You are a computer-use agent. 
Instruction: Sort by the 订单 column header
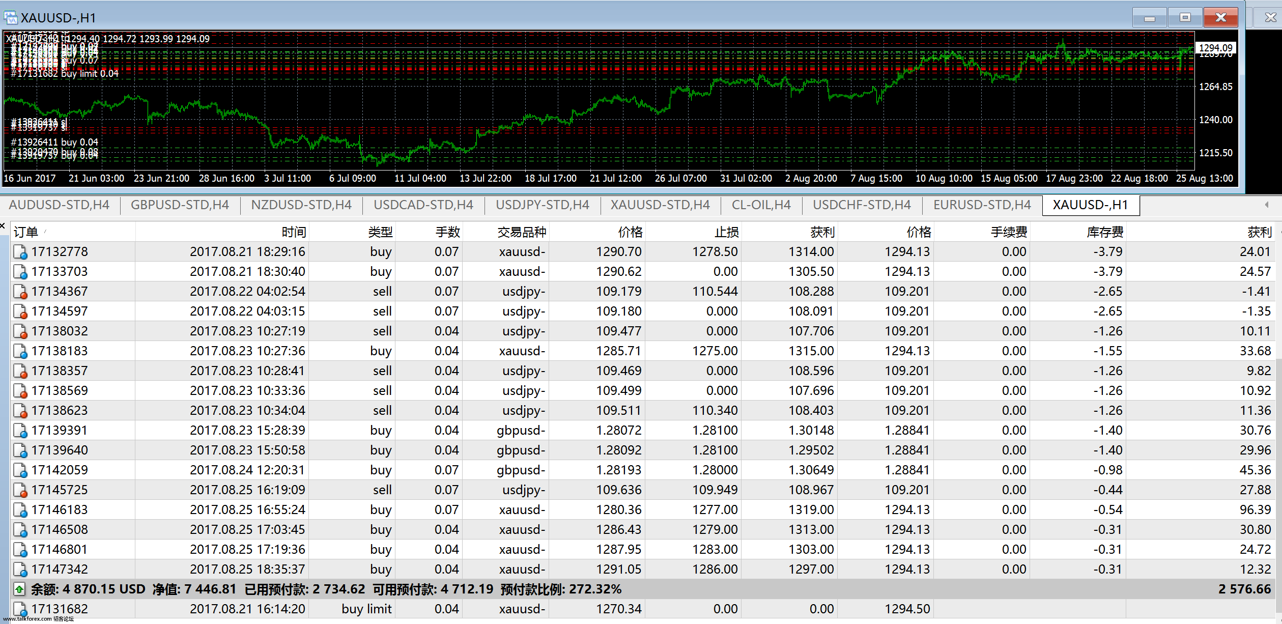click(x=73, y=232)
